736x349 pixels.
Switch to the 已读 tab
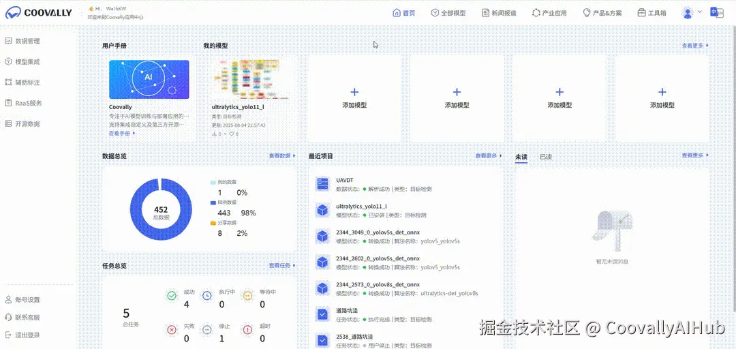pos(545,156)
